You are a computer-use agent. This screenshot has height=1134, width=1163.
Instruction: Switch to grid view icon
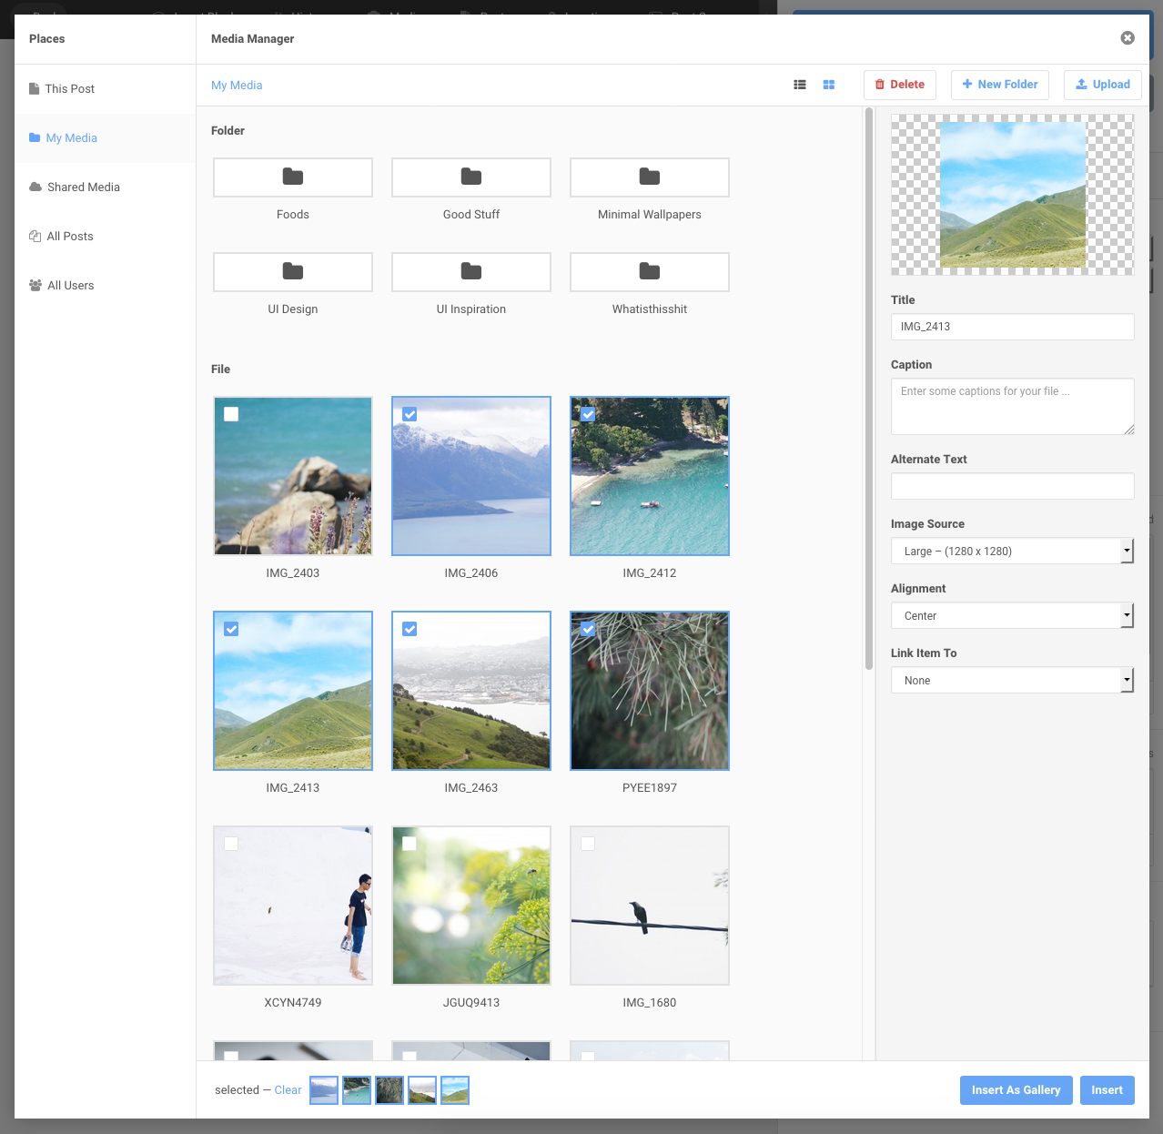click(829, 85)
